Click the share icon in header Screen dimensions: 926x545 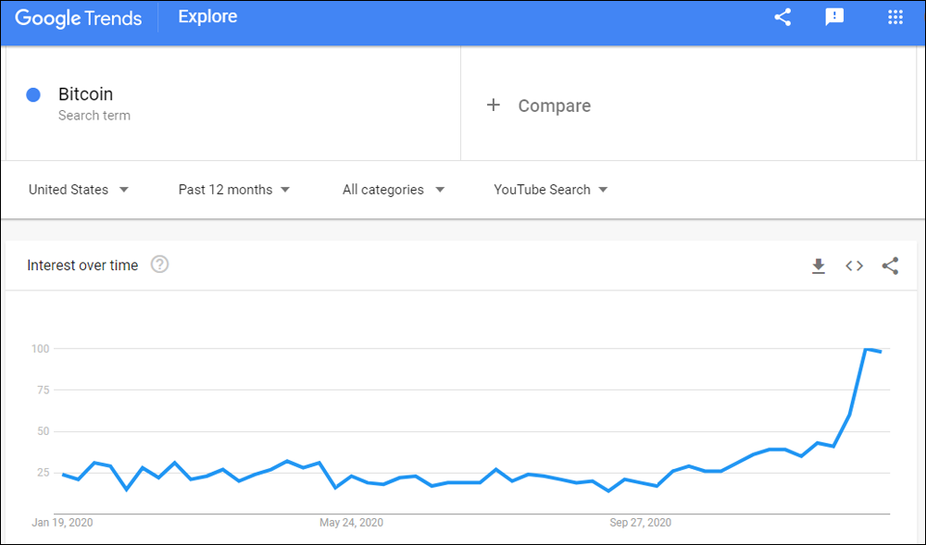pyautogui.click(x=782, y=17)
